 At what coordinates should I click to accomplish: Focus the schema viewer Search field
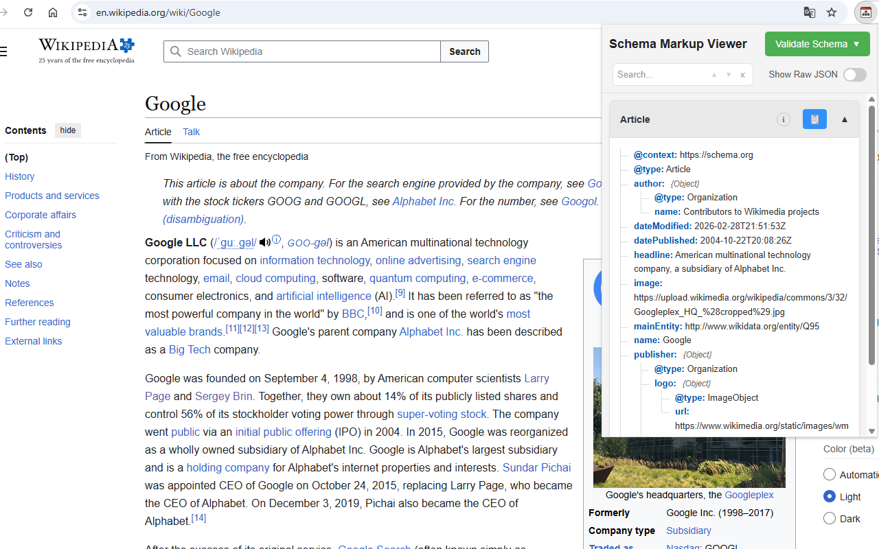[x=659, y=75]
